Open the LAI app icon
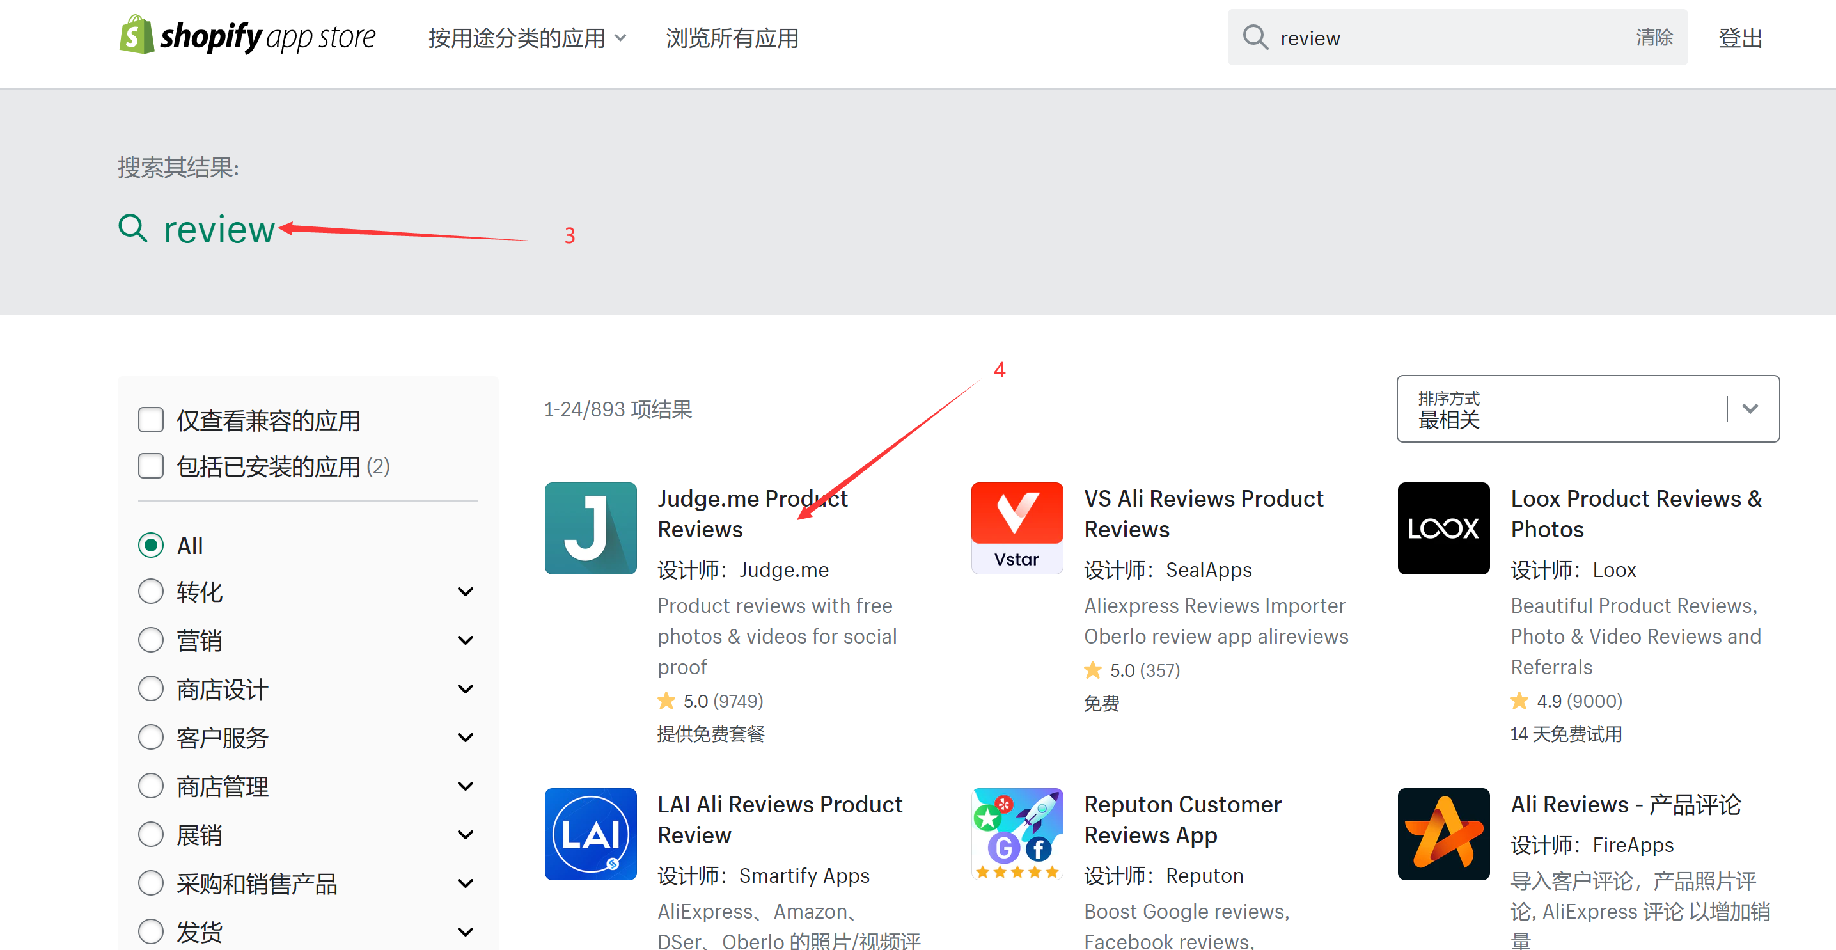This screenshot has height=950, width=1836. tap(590, 834)
